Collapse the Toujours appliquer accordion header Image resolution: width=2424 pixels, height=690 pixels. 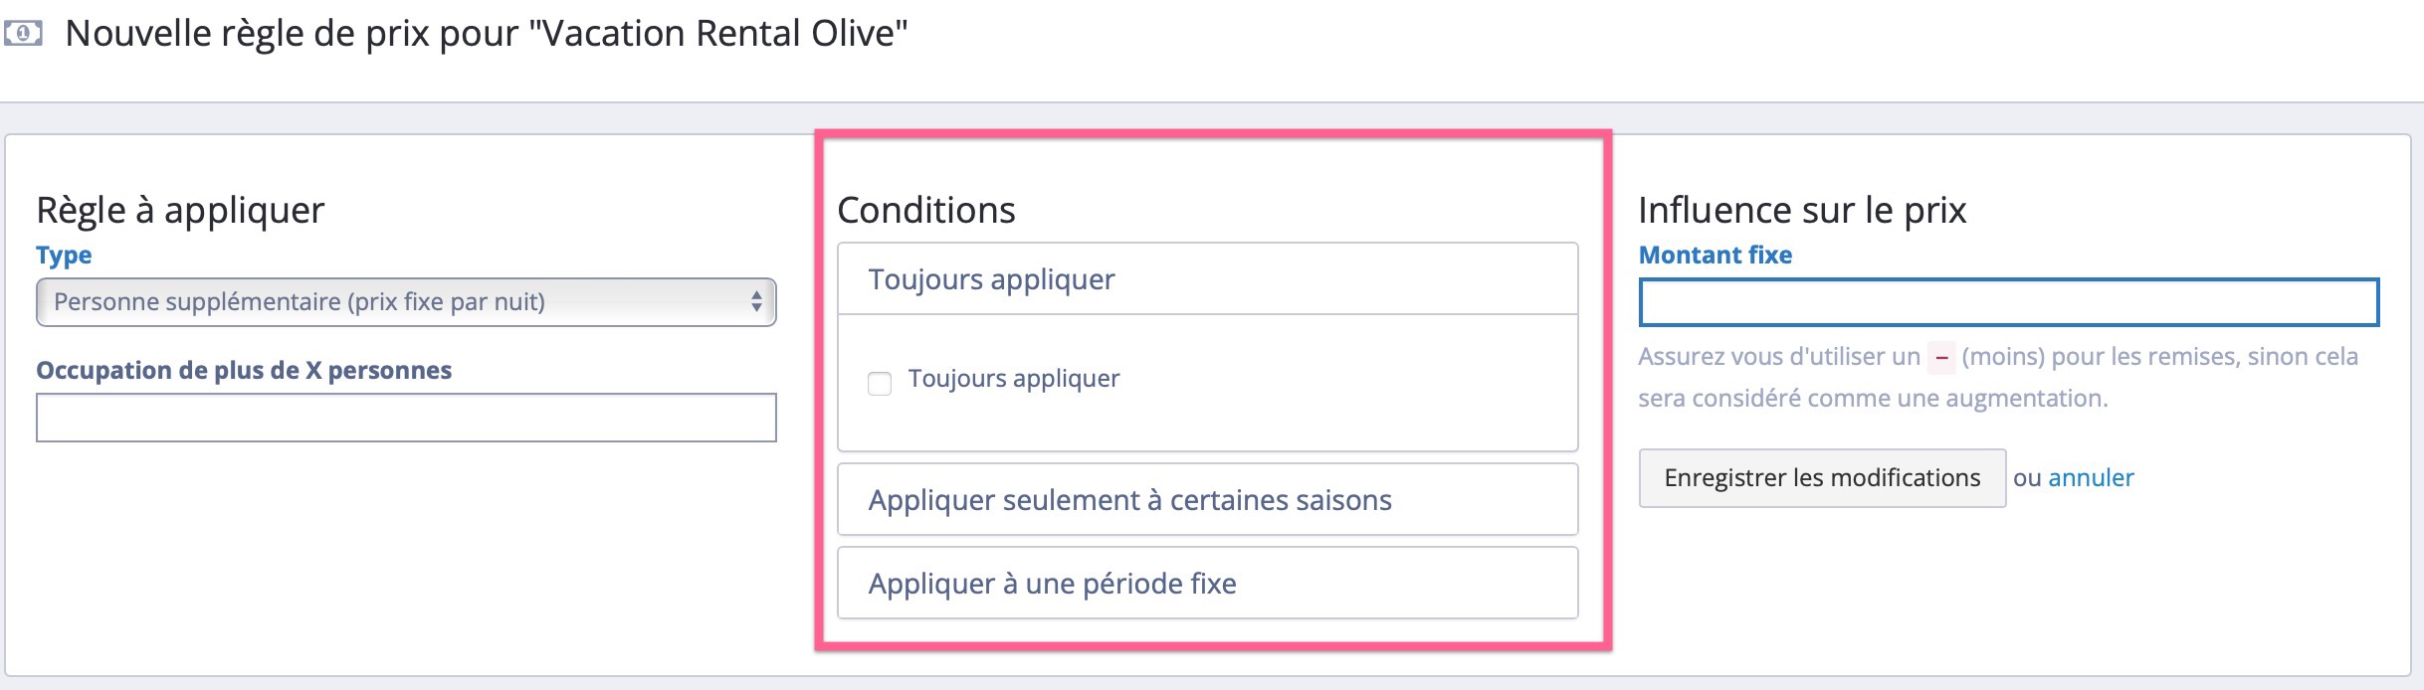(1208, 279)
